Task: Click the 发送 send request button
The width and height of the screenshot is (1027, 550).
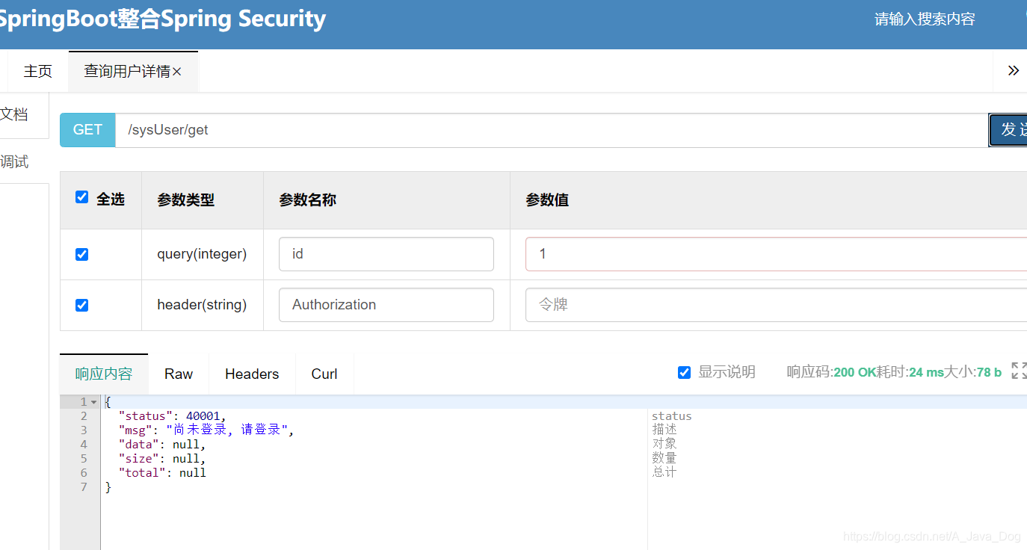Action: click(x=1008, y=129)
